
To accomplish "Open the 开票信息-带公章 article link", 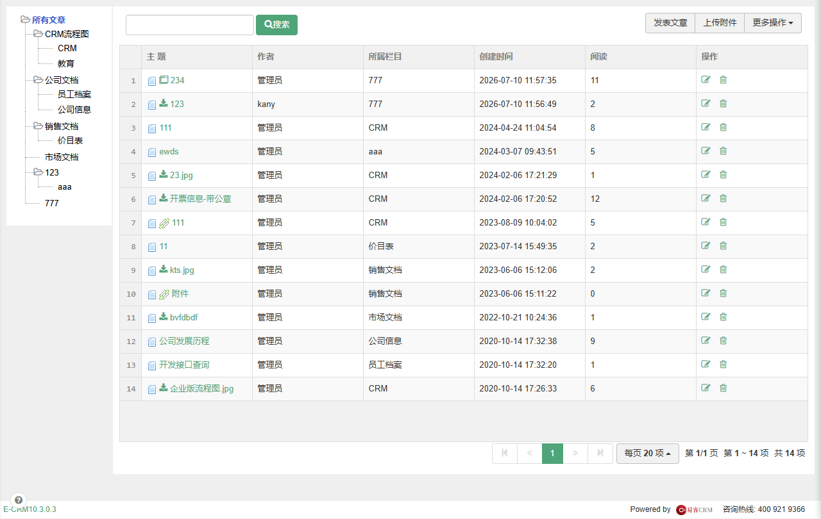I will 200,199.
